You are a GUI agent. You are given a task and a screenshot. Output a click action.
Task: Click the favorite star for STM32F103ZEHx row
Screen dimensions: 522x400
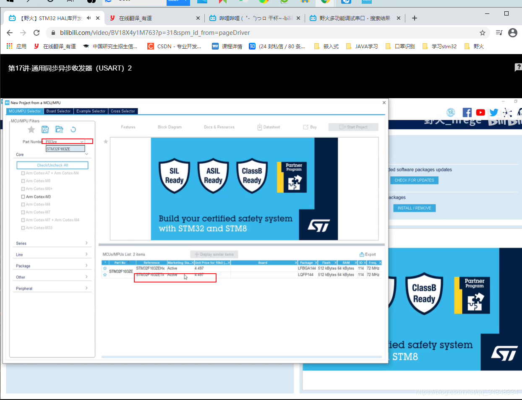(105, 269)
